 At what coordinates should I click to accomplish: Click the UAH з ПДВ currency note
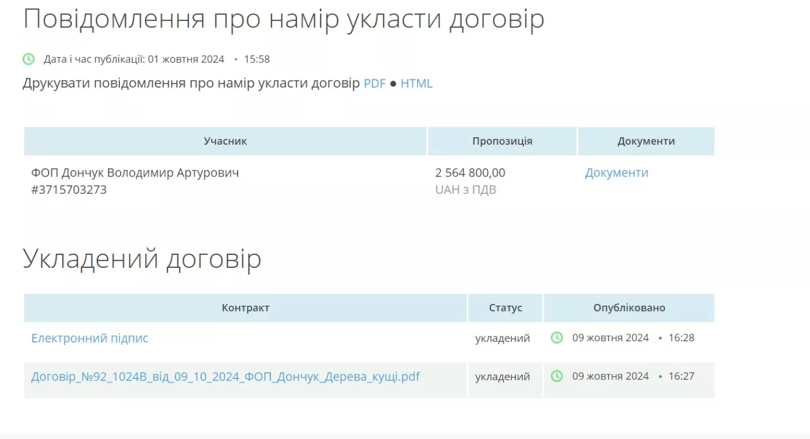click(465, 190)
